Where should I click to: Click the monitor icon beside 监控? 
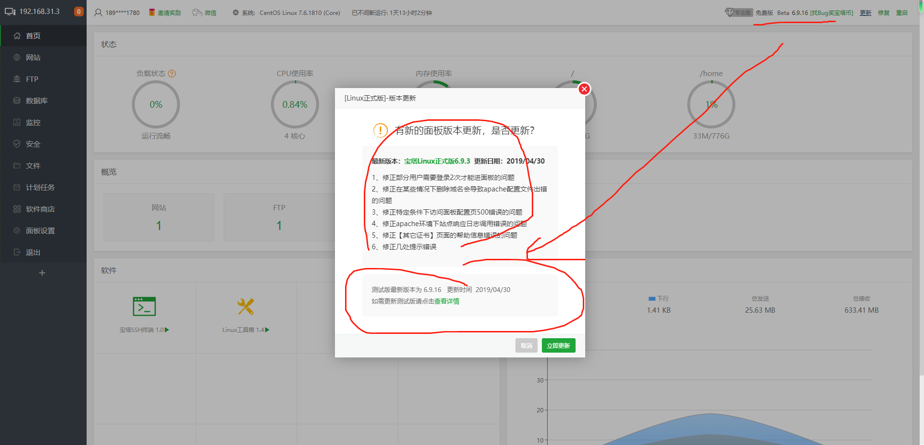pos(17,122)
